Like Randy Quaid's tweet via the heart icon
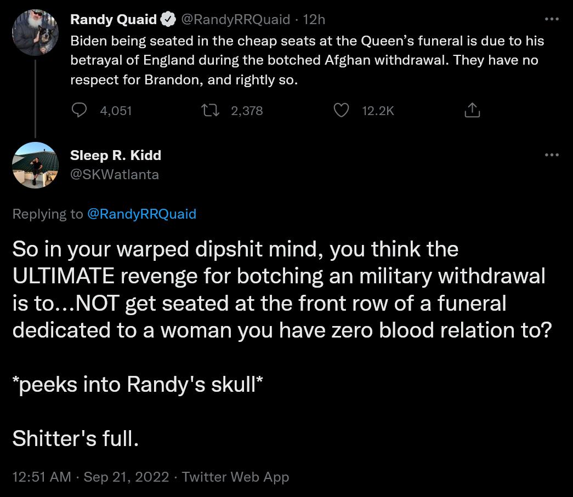The width and height of the screenshot is (573, 497). tap(342, 110)
